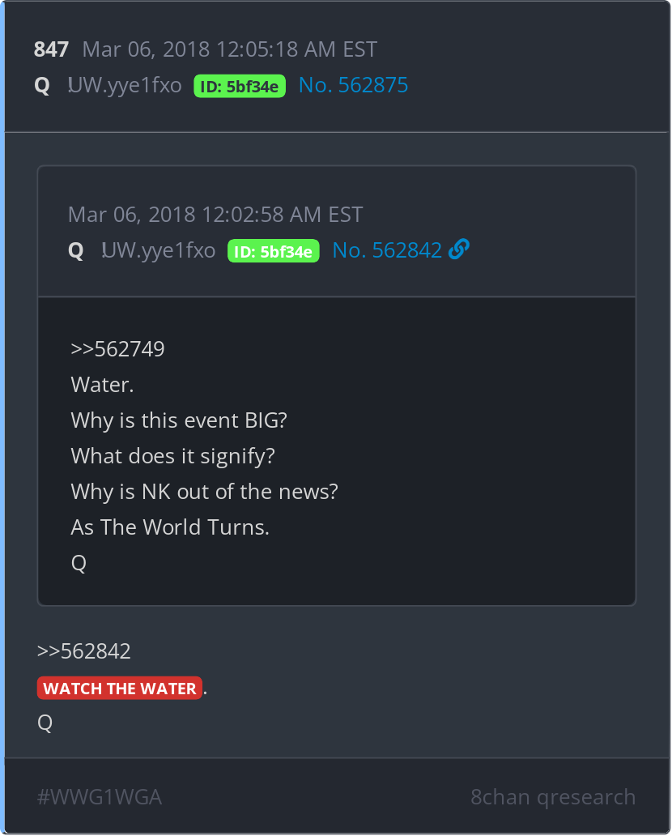Viewport: 672px width, 836px height.
Task: Click the Q signature below WATCH THE WATER
Action: (x=45, y=723)
